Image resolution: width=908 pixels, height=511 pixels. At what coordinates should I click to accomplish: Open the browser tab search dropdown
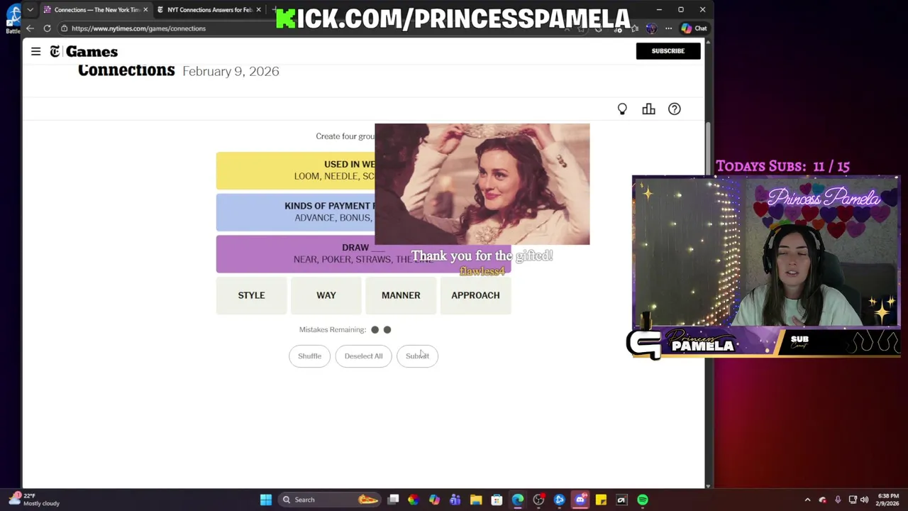(x=30, y=10)
